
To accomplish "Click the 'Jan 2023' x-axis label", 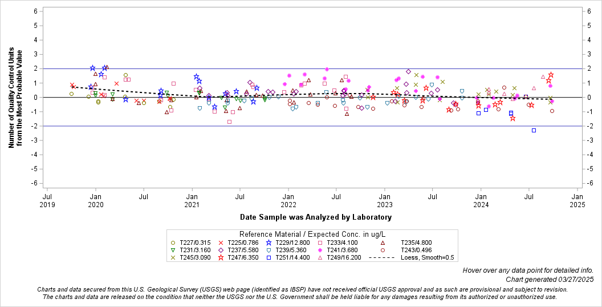I will pyautogui.click(x=385, y=201).
